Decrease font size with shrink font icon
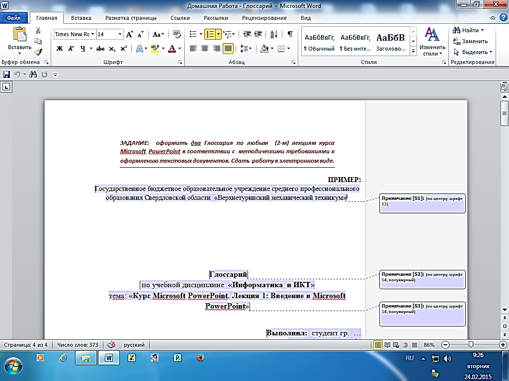The width and height of the screenshot is (509, 381). click(140, 34)
